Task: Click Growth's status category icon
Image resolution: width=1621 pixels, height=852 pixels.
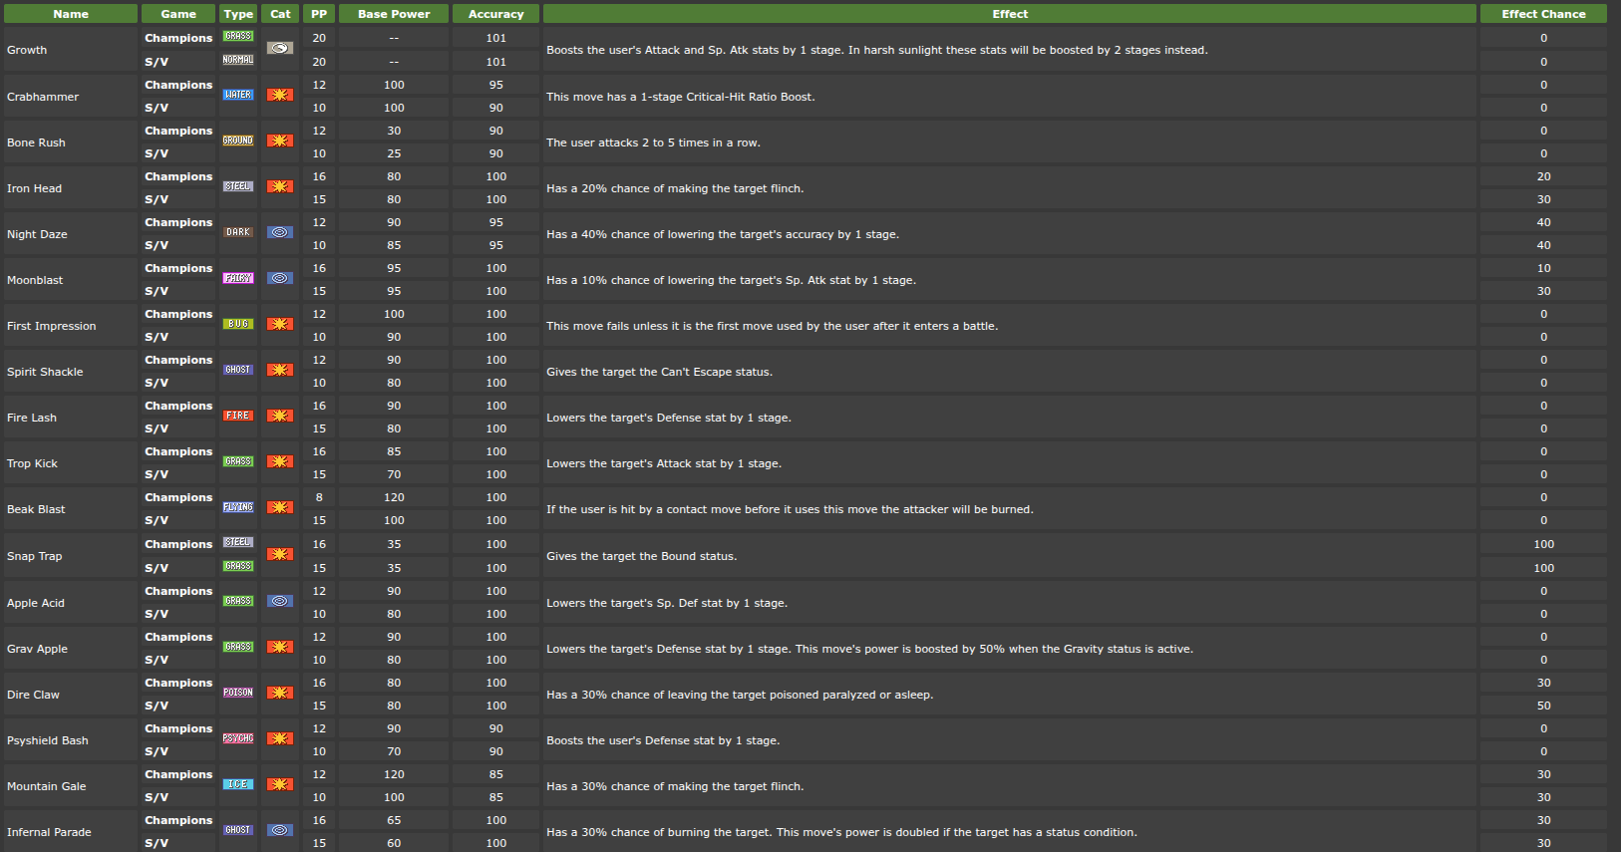Action: (x=280, y=48)
